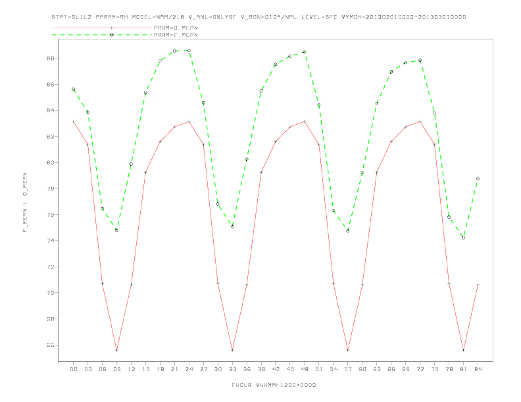
Task: Select the F_MEAN circle marker at hour 81
Action: (464, 238)
